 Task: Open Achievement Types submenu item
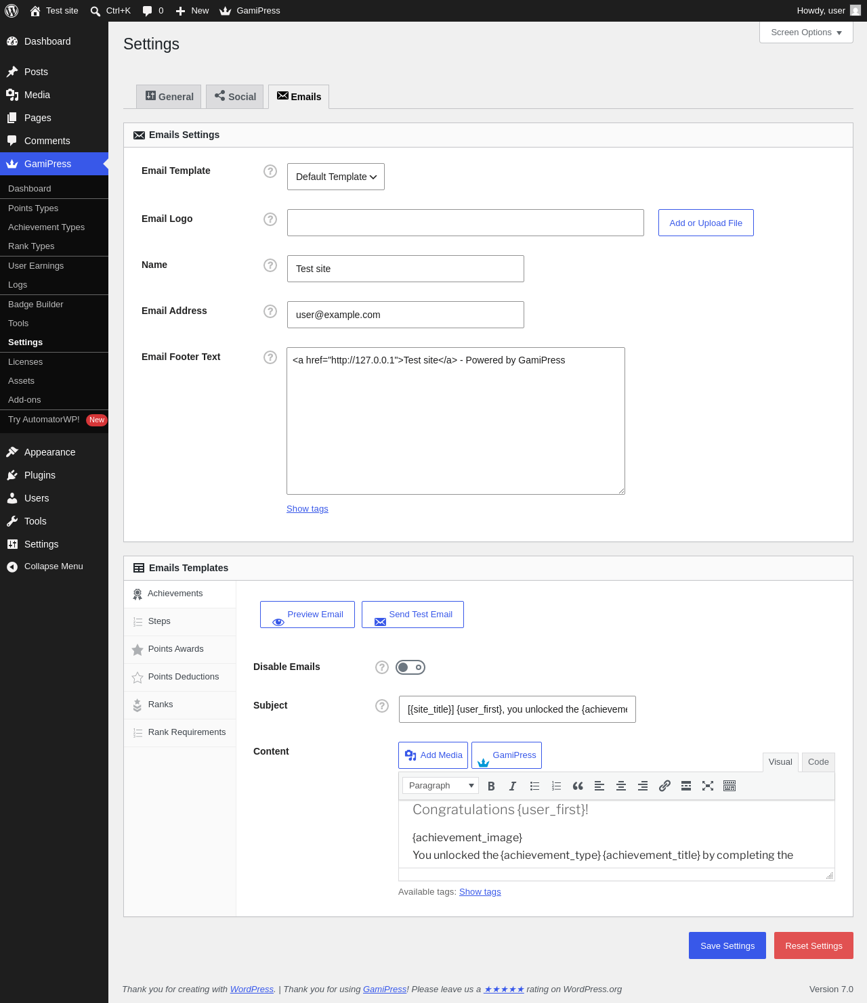pyautogui.click(x=54, y=227)
